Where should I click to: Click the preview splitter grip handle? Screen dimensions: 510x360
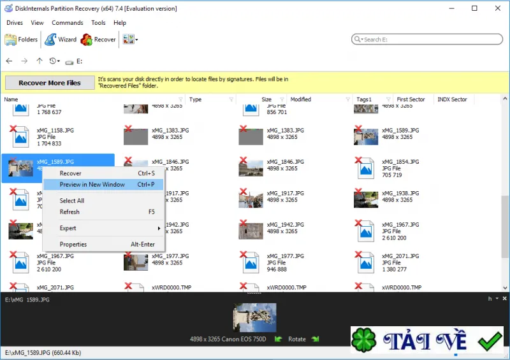pyautogui.click(x=254, y=293)
